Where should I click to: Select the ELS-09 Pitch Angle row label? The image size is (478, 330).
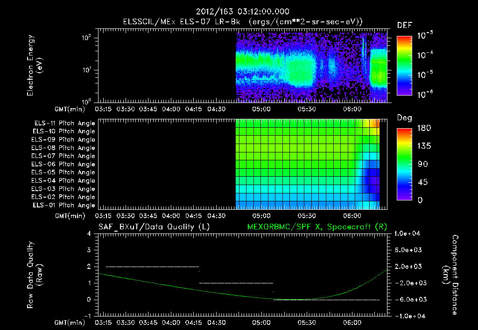(63, 140)
